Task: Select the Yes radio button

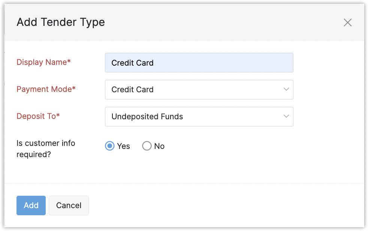Action: point(109,146)
